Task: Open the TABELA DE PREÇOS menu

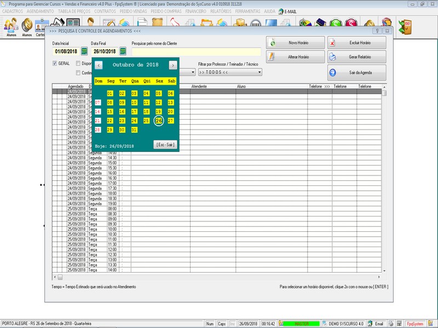Action: [x=74, y=11]
